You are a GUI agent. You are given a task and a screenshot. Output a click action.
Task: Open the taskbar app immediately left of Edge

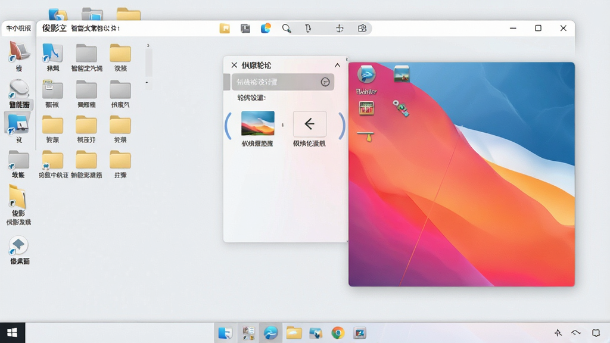248,333
